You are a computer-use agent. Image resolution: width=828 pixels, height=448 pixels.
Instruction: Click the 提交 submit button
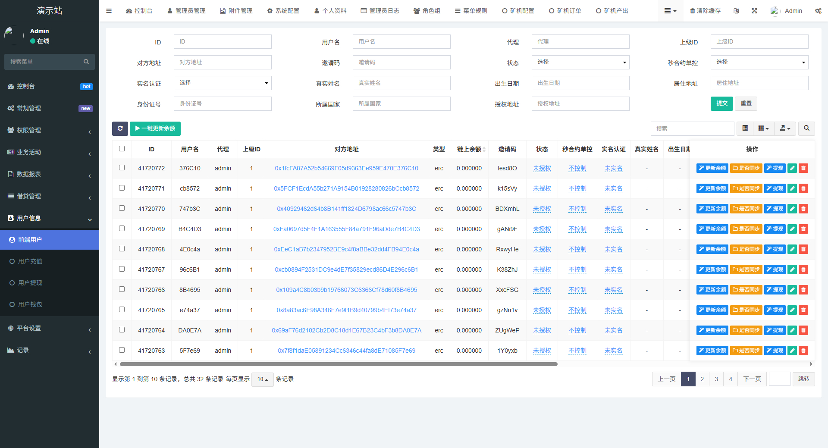click(x=721, y=103)
